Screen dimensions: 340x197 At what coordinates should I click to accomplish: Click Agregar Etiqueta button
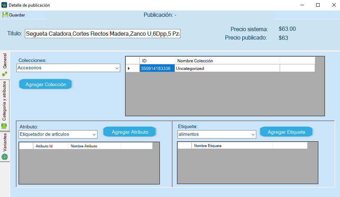(286, 132)
